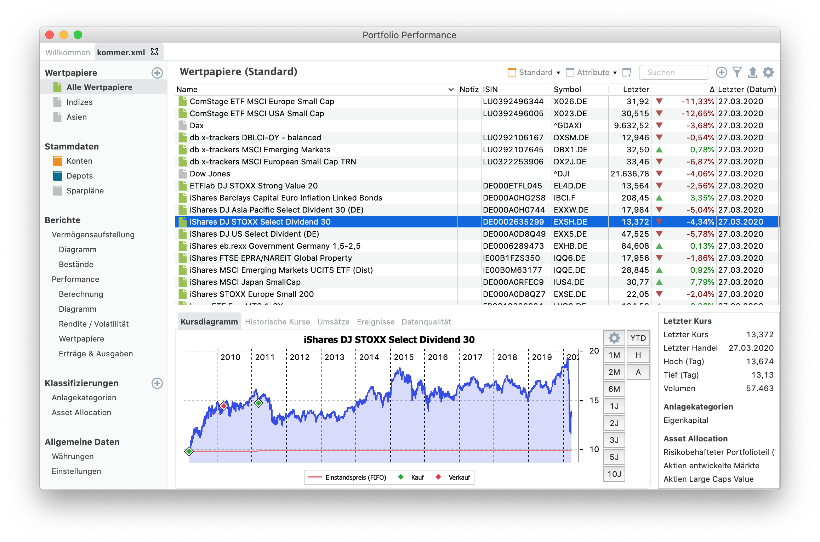Select the ETFlab DJ STOXX Strong Value 20 row
This screenshot has width=820, height=542.
(x=477, y=186)
